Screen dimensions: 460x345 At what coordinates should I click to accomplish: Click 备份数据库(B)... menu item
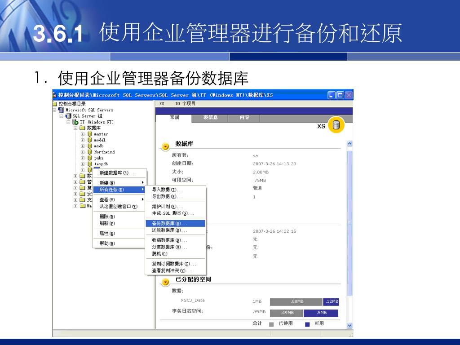pyautogui.click(x=176, y=223)
